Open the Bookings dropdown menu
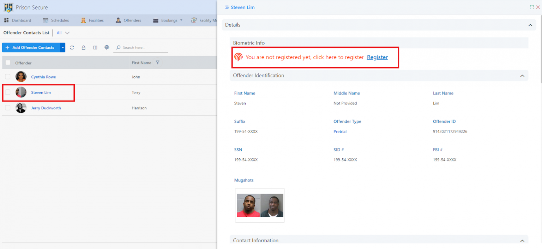Screen dimensions: 542x249 [x=168, y=20]
